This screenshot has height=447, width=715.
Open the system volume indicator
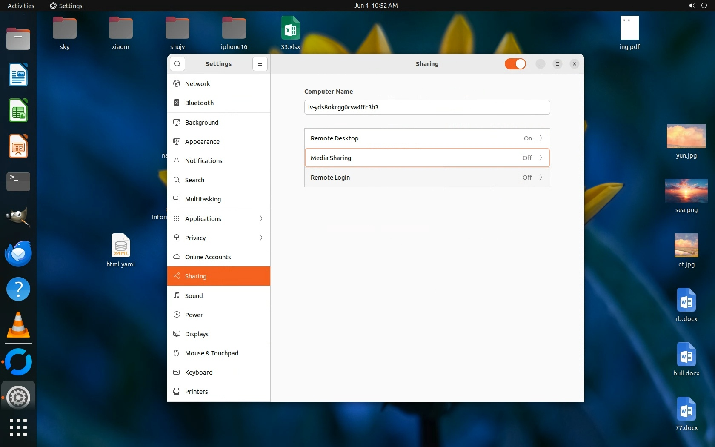[x=692, y=6]
